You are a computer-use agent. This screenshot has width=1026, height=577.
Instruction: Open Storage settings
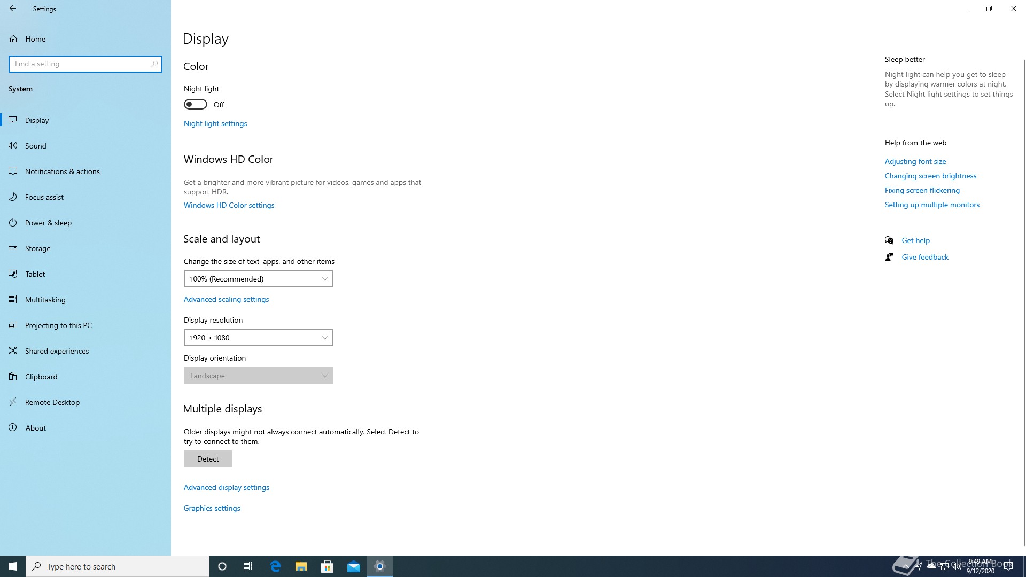click(85, 248)
